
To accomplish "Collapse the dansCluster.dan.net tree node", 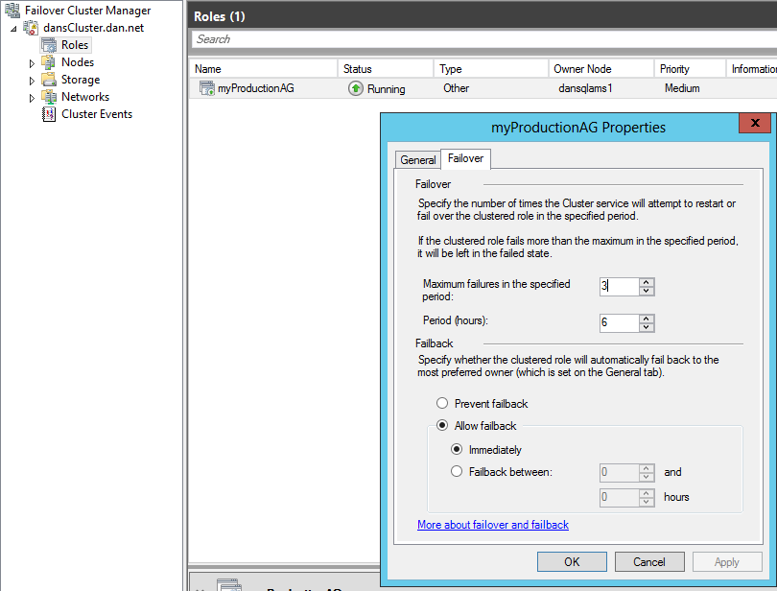I will [13, 29].
